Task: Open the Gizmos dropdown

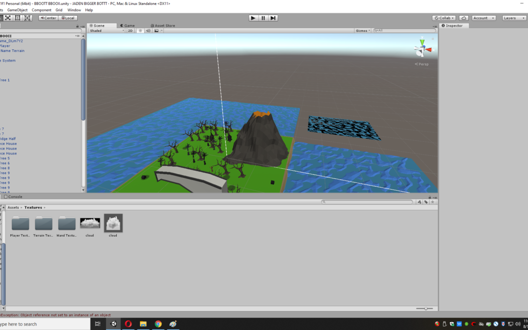Action: 363,31
